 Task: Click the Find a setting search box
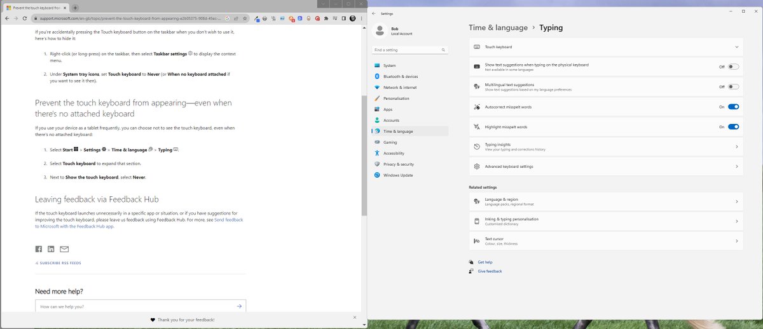click(x=410, y=50)
